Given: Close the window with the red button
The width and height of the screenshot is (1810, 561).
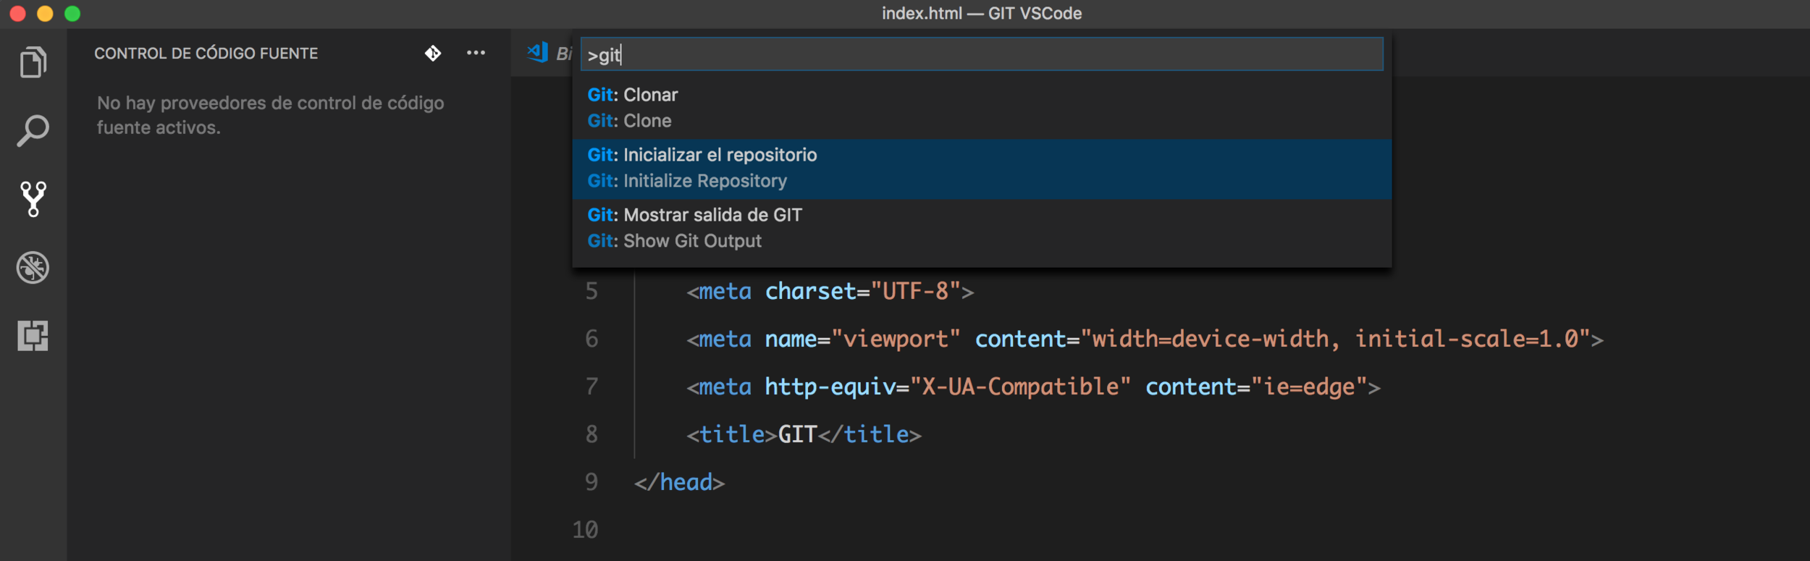Looking at the screenshot, I should point(18,14).
